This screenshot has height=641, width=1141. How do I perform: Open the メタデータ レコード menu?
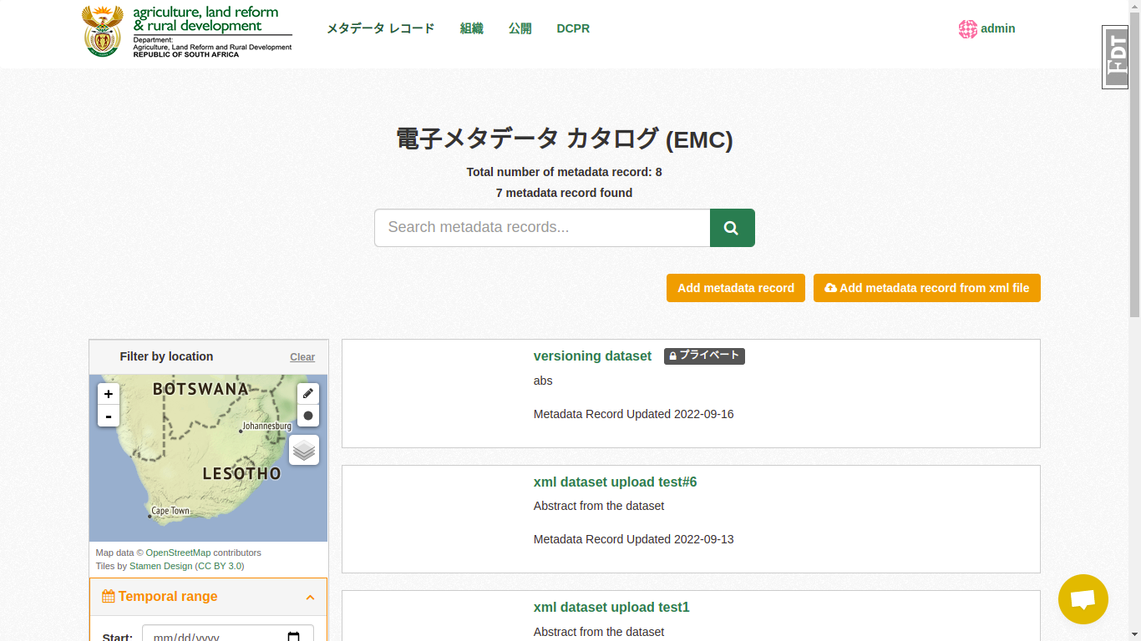coord(381,28)
